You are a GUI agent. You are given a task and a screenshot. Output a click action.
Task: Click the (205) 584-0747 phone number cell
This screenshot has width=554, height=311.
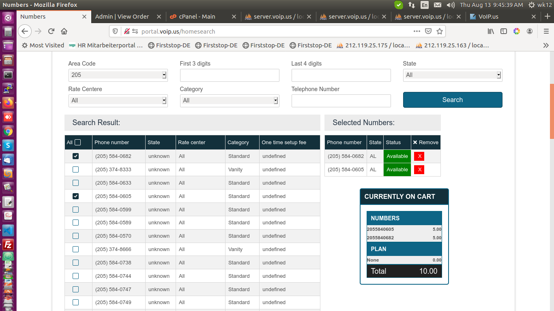(x=119, y=289)
